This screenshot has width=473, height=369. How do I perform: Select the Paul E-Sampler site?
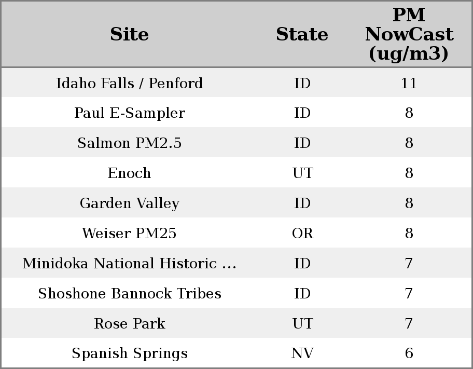pyautogui.click(x=130, y=113)
